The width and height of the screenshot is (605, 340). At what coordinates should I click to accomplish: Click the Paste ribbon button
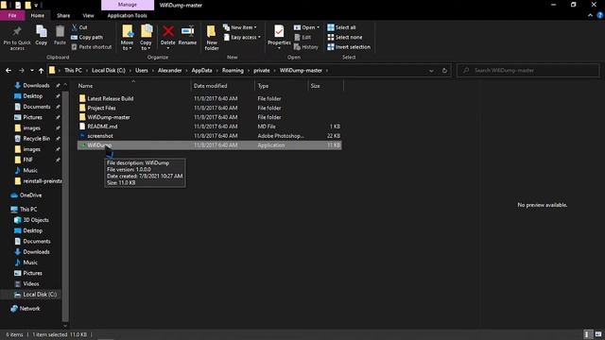(x=60, y=36)
